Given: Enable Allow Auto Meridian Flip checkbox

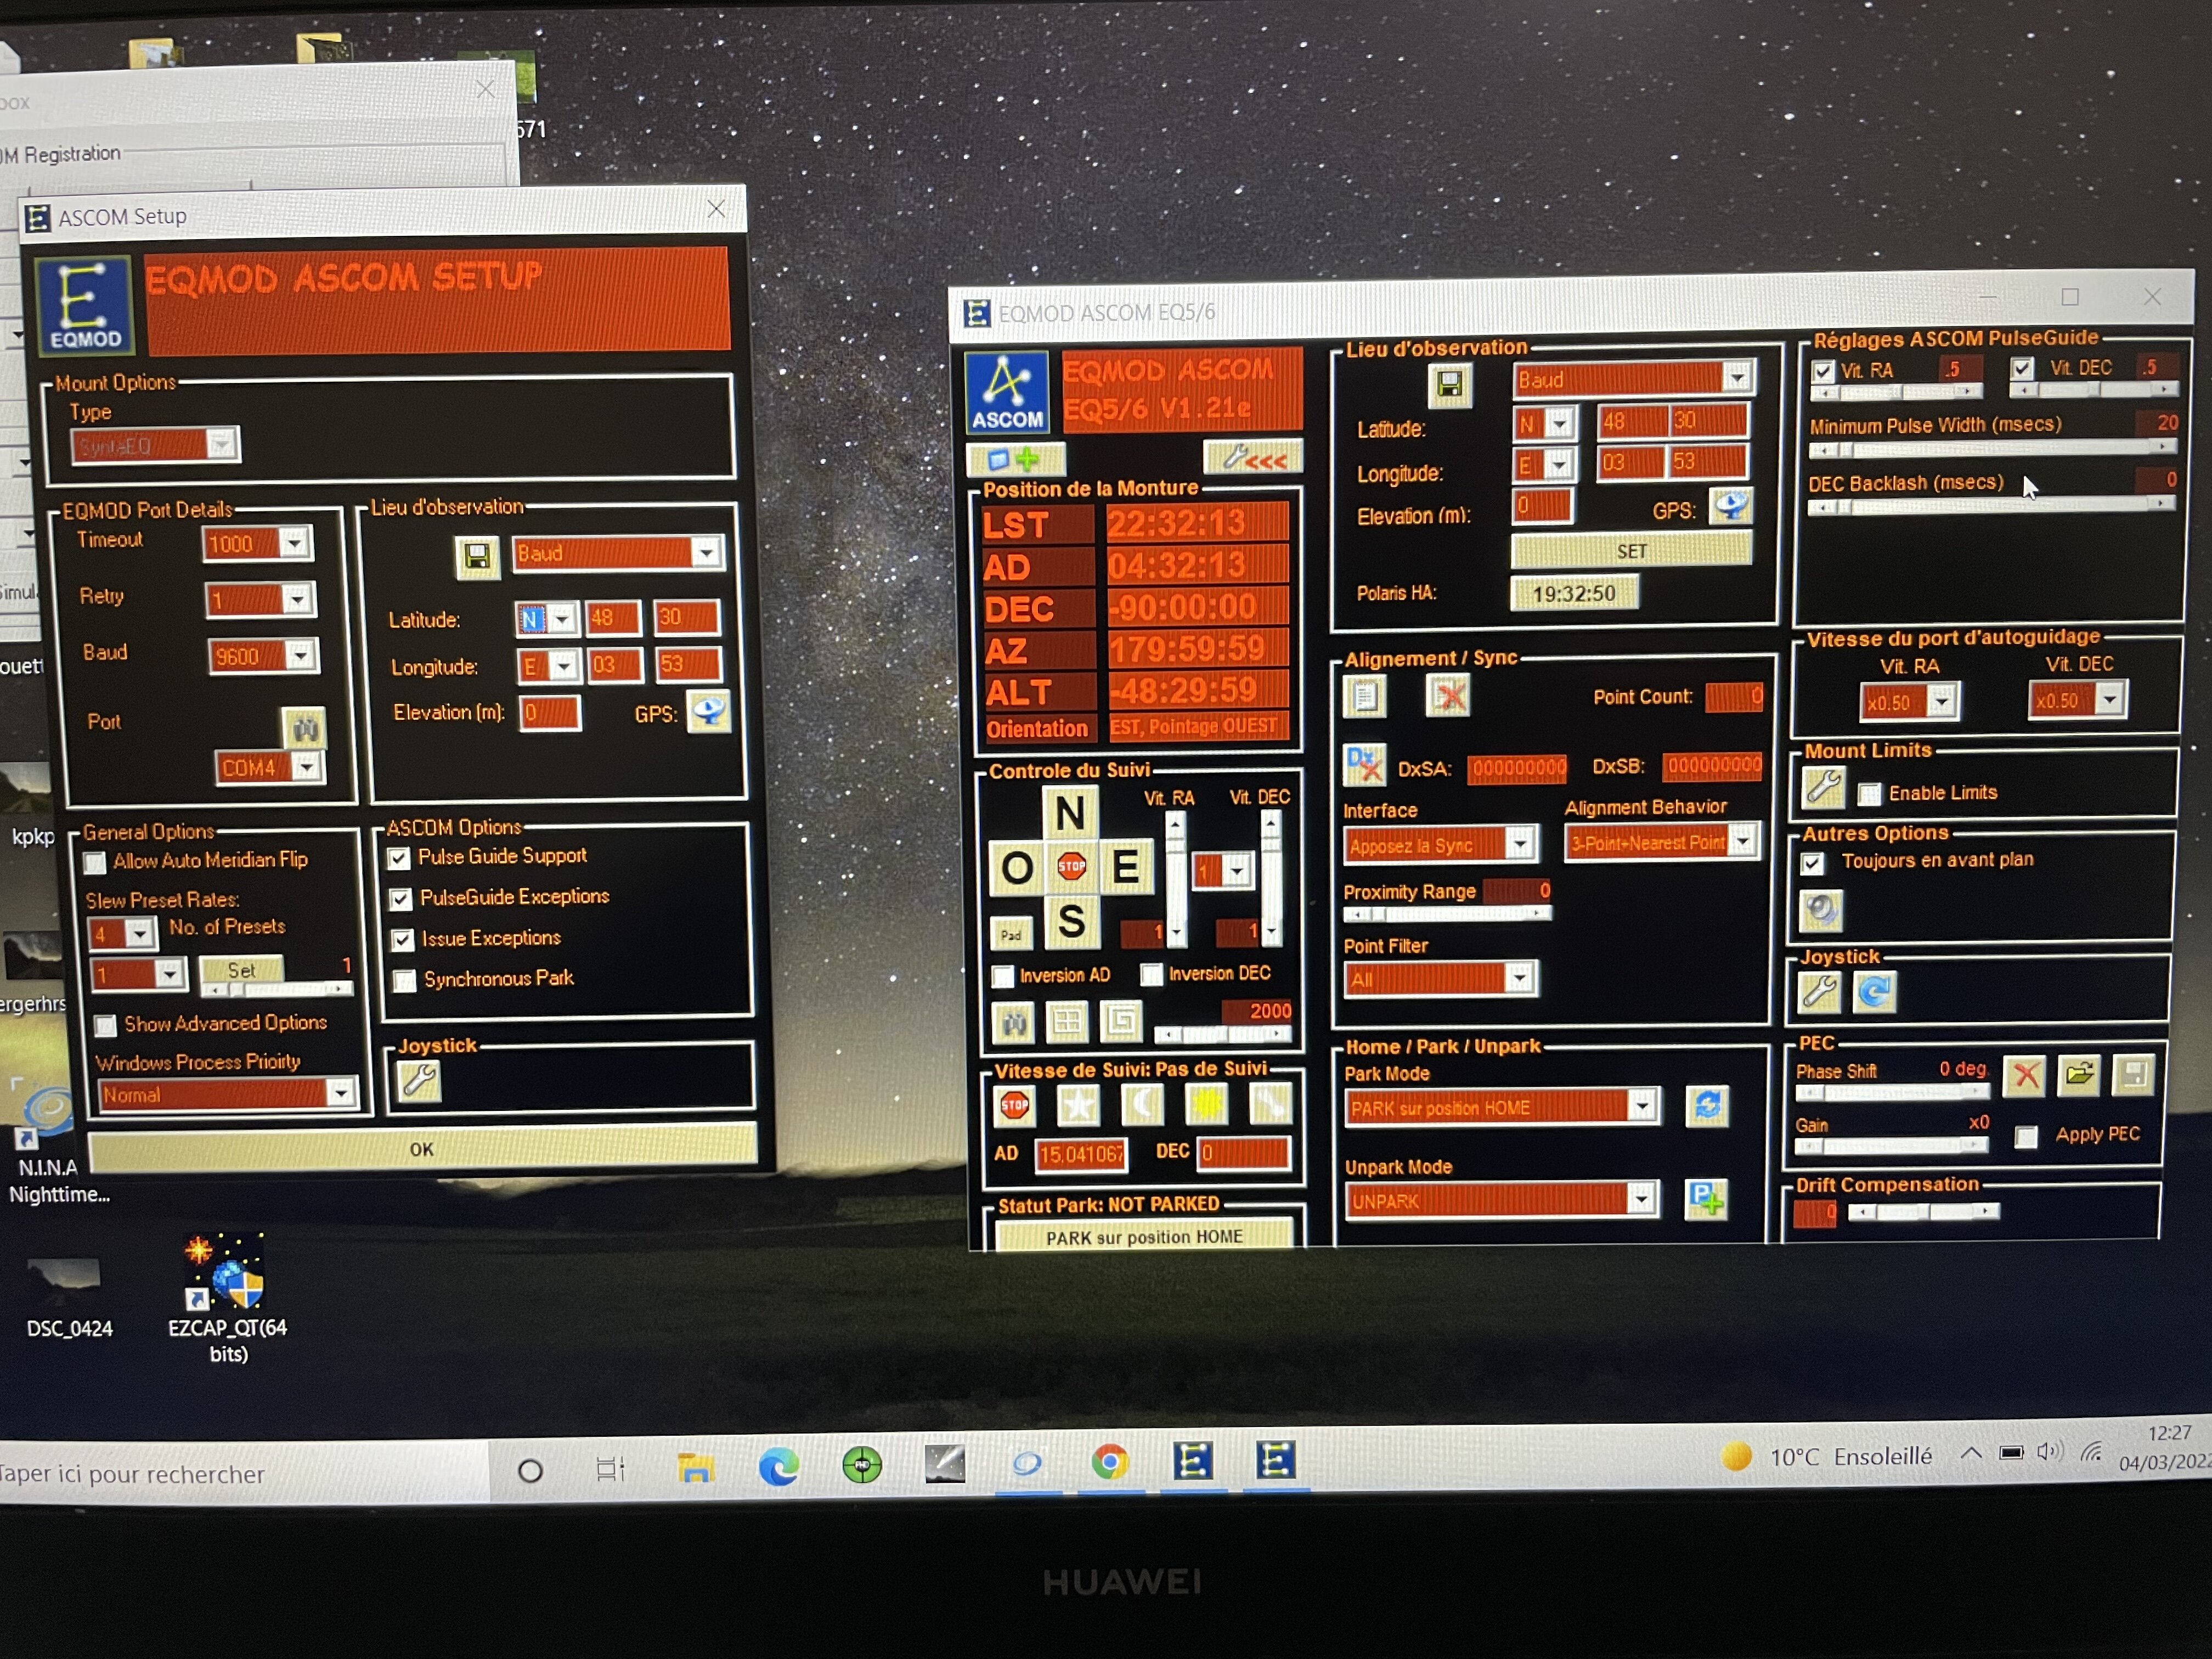Looking at the screenshot, I should [95, 862].
